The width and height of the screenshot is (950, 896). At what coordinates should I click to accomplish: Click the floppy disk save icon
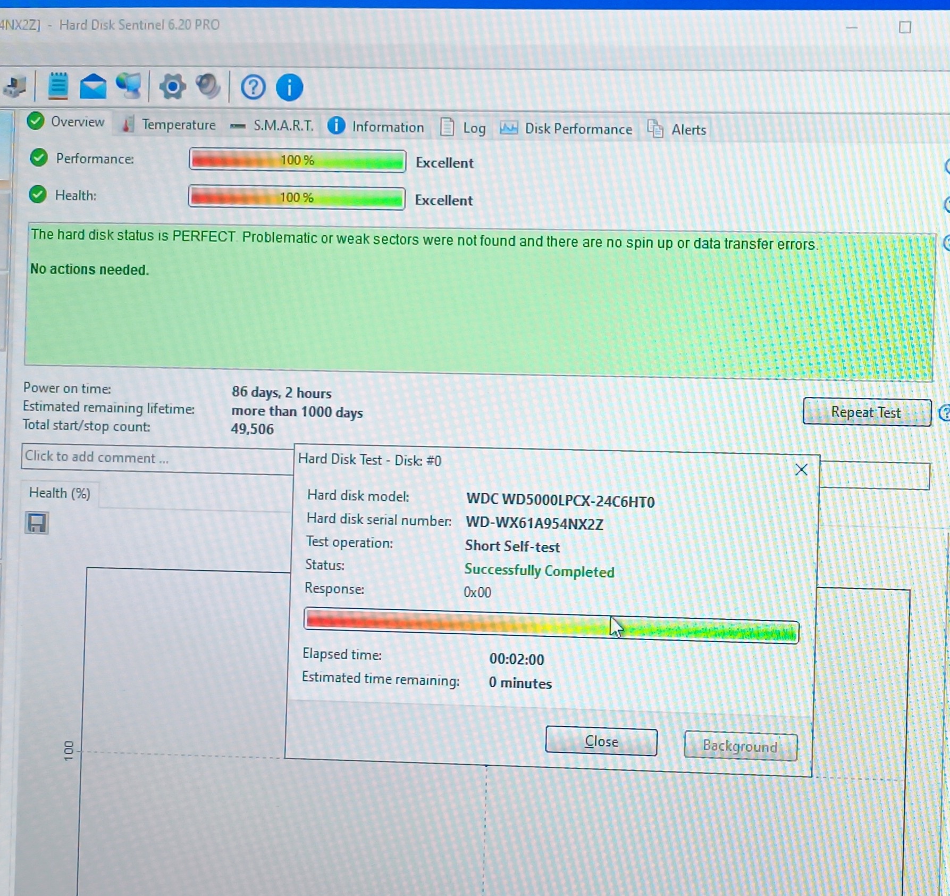pos(37,523)
